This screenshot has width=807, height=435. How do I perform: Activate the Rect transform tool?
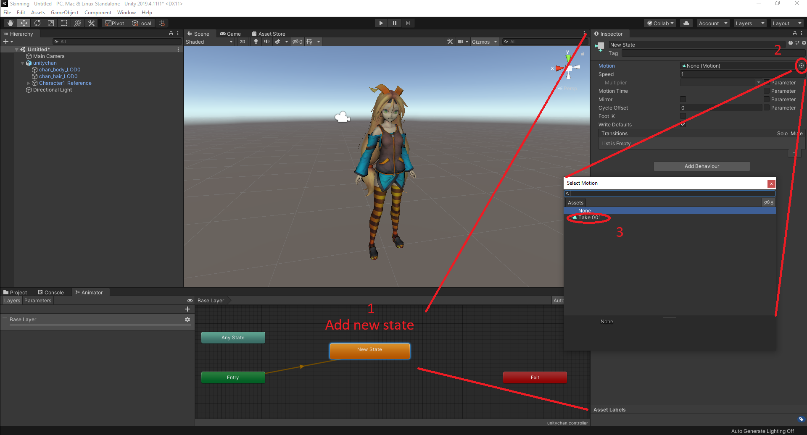[64, 23]
